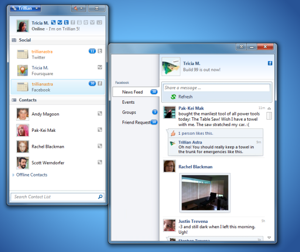Screen dimensions: 300x252
Task: Open the Groups tab in Facebook window
Action: pyautogui.click(x=135, y=112)
